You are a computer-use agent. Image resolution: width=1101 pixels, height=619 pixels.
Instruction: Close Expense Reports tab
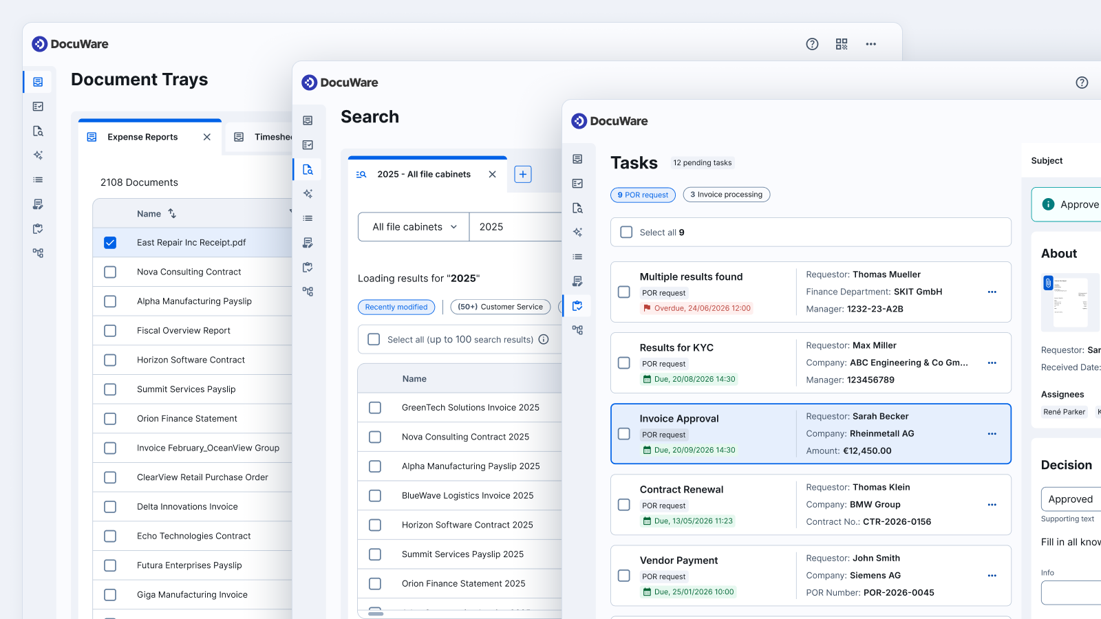click(x=207, y=138)
